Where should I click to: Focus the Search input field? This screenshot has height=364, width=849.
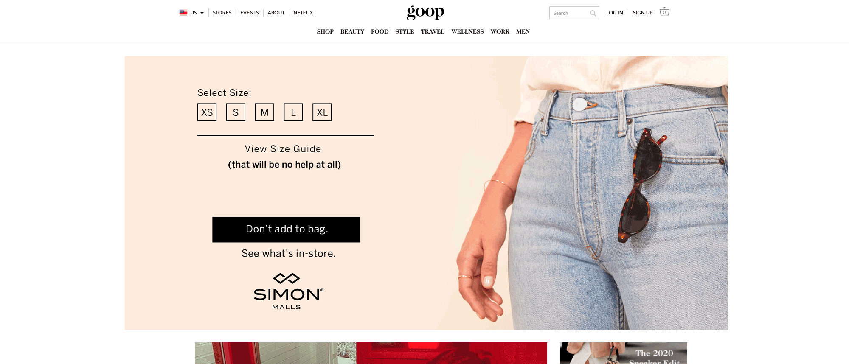point(570,13)
